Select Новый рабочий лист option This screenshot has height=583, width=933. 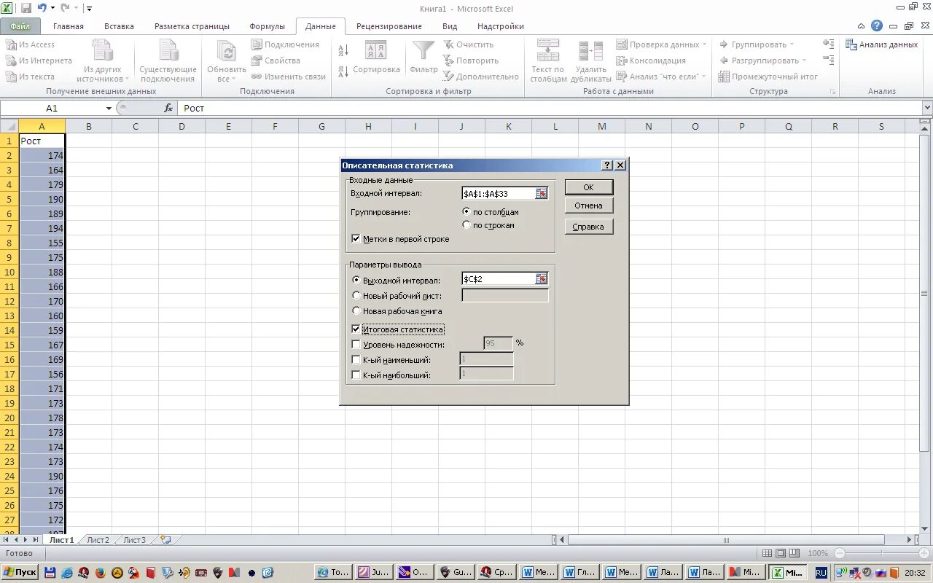coord(356,296)
